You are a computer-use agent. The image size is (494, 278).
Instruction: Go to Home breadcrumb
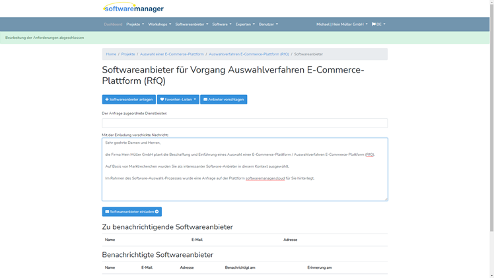[x=111, y=54]
